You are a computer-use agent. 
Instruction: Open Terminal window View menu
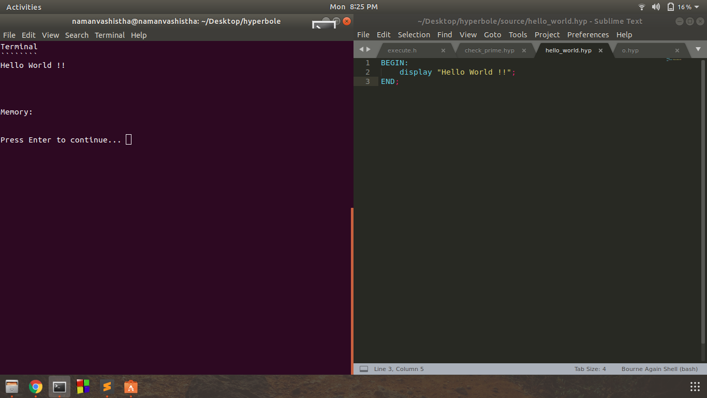(x=50, y=35)
